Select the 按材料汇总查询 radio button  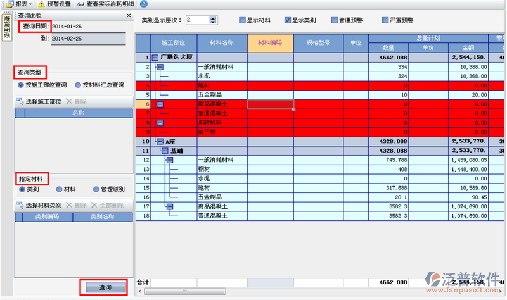(x=78, y=85)
